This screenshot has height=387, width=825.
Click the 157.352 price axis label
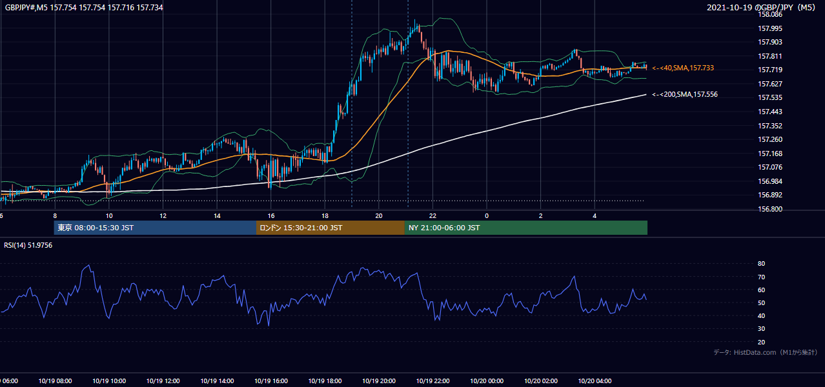(x=771, y=126)
